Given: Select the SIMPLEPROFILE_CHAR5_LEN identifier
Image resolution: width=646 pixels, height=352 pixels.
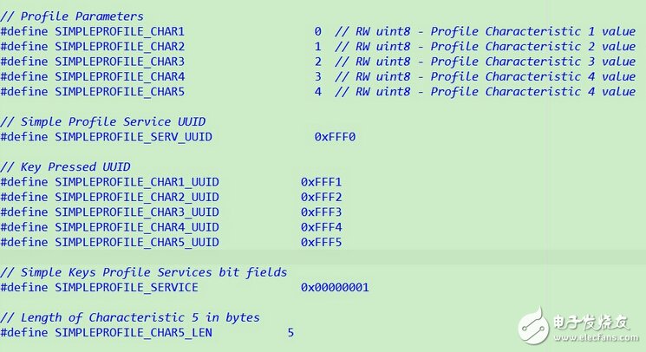Looking at the screenshot, I should click(134, 332).
